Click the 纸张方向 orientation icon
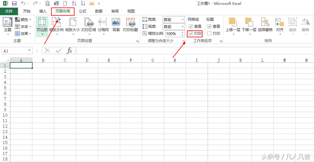This screenshot has height=162, width=314. click(x=56, y=23)
